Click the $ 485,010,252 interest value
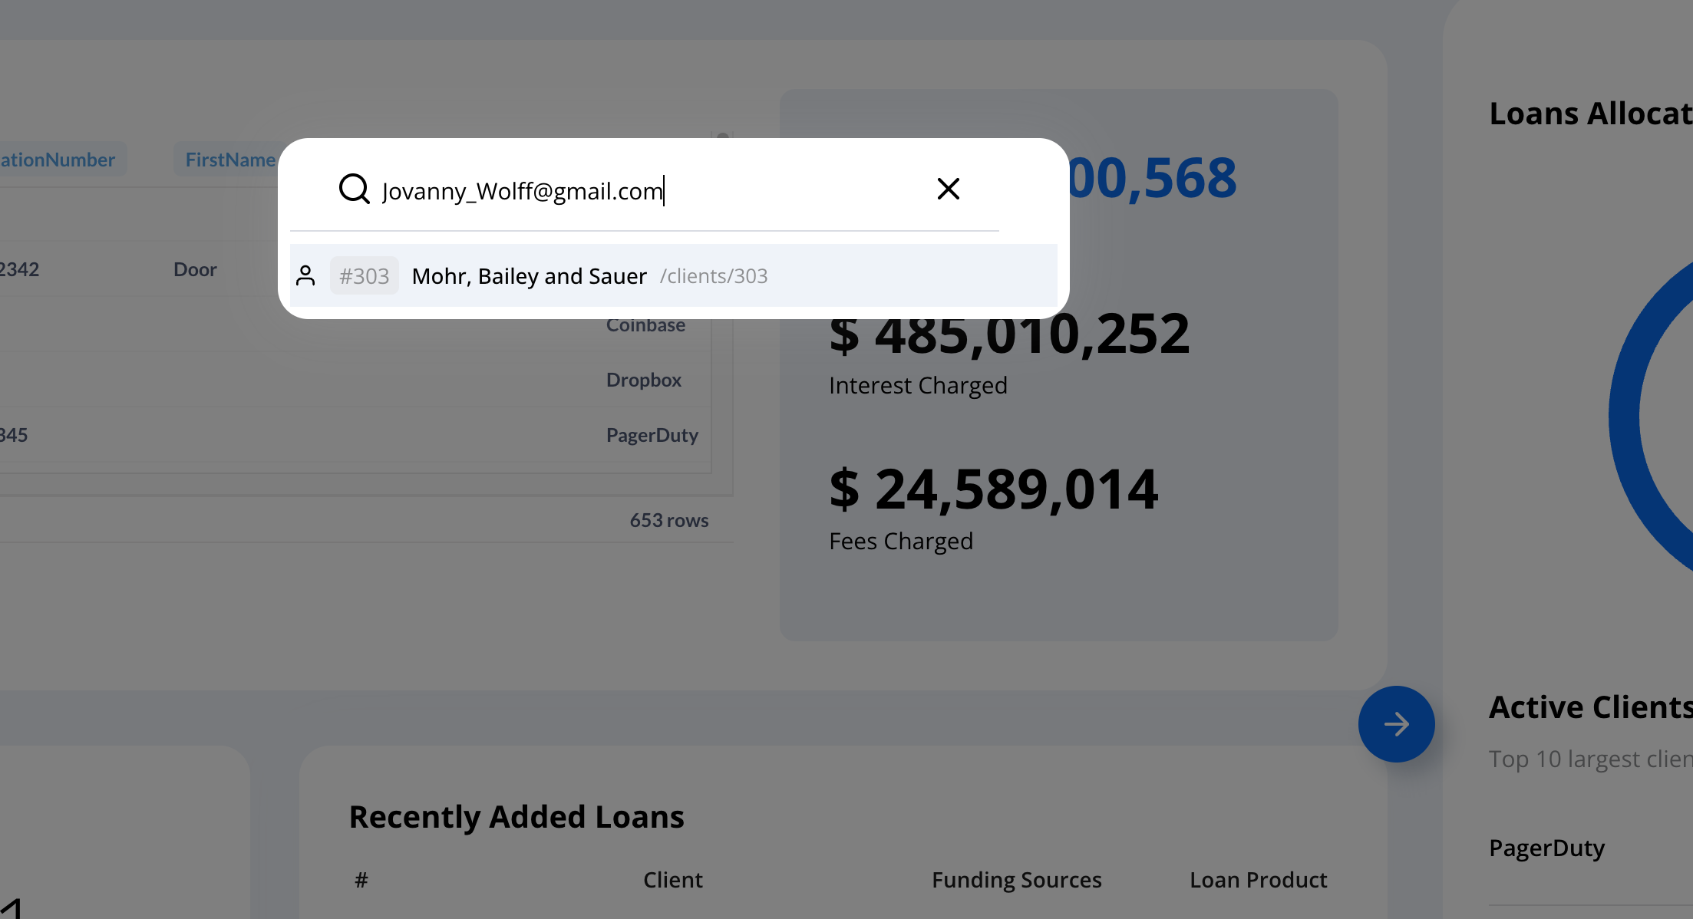 point(1009,334)
